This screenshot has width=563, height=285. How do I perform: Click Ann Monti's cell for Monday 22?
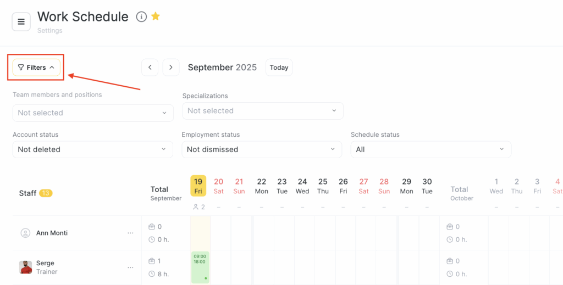click(x=262, y=233)
